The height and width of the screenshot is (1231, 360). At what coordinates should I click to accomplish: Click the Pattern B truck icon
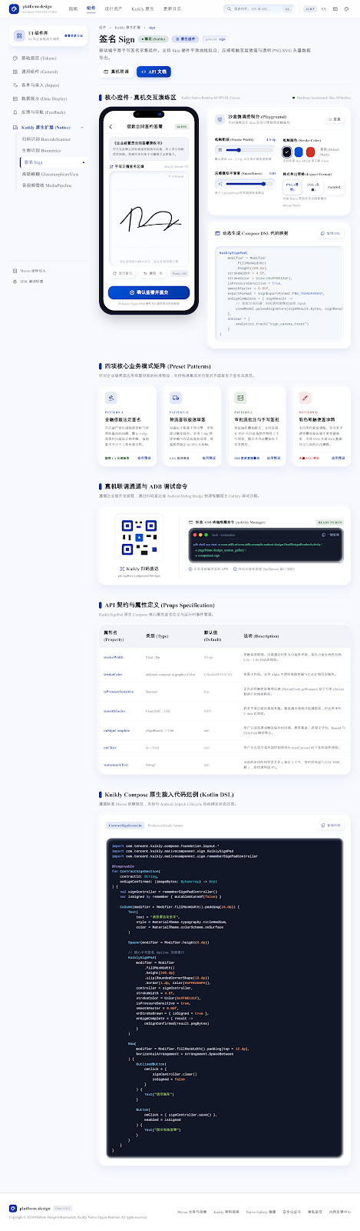pyautogui.click(x=176, y=398)
